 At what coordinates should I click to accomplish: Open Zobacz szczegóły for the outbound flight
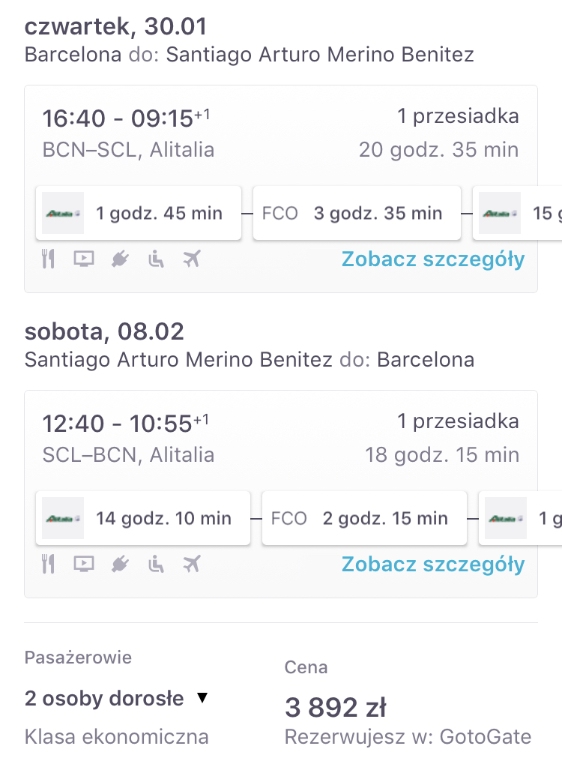(x=433, y=260)
